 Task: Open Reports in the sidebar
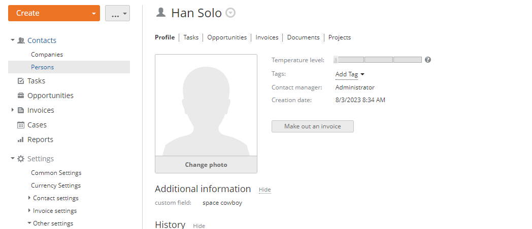(x=41, y=140)
